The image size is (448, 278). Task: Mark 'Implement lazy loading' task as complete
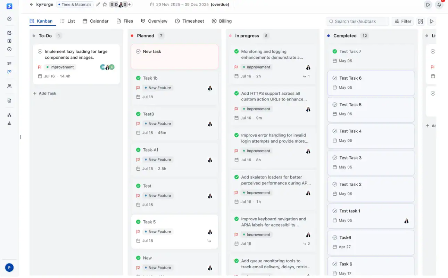[40, 51]
